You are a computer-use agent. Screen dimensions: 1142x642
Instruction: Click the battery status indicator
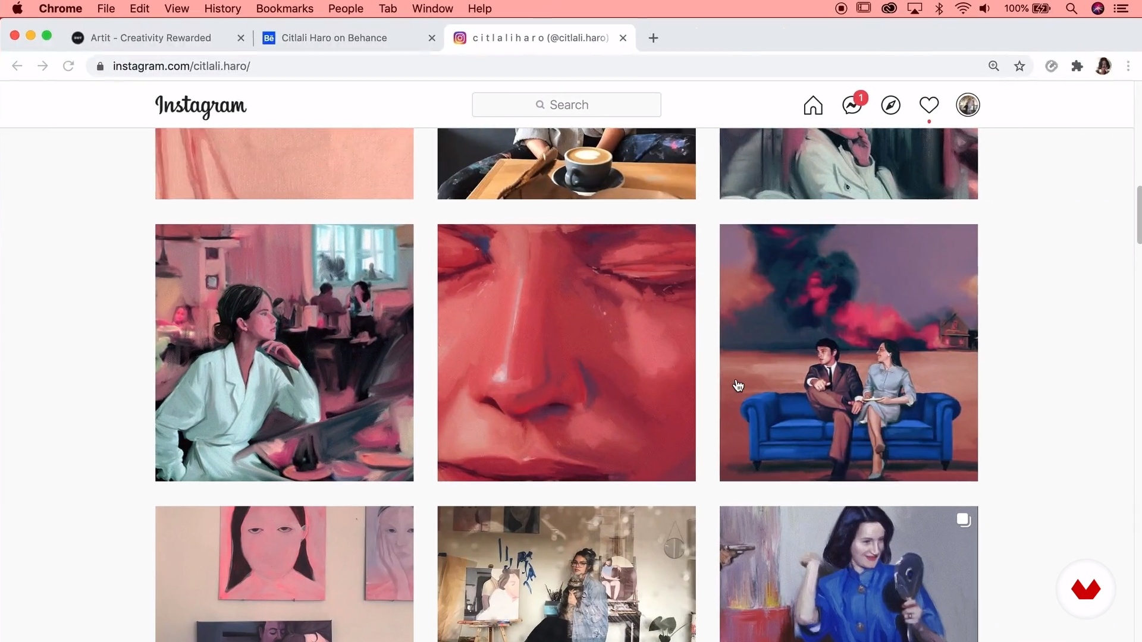click(x=1028, y=8)
